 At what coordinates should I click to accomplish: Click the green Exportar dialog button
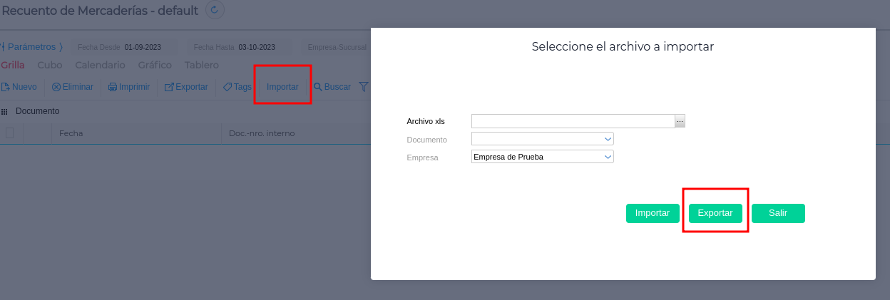pos(715,213)
